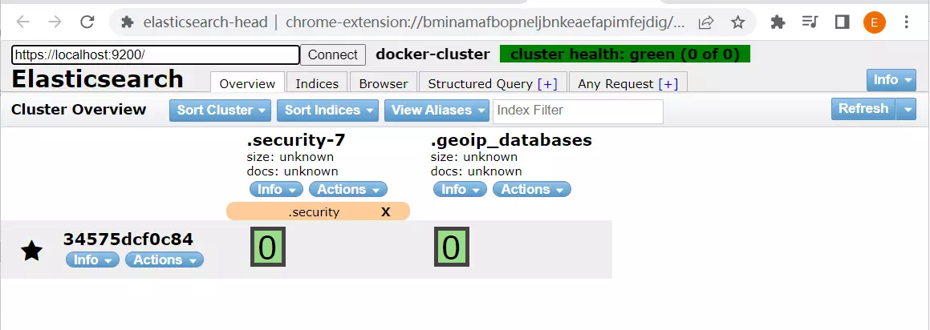The height and width of the screenshot is (330, 930).
Task: Switch to the Indices tab
Action: point(317,83)
